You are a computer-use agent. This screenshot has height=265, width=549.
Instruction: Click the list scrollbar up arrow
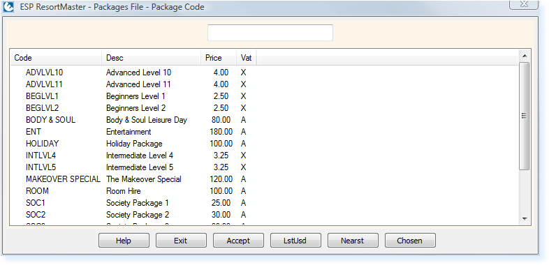[x=524, y=56]
